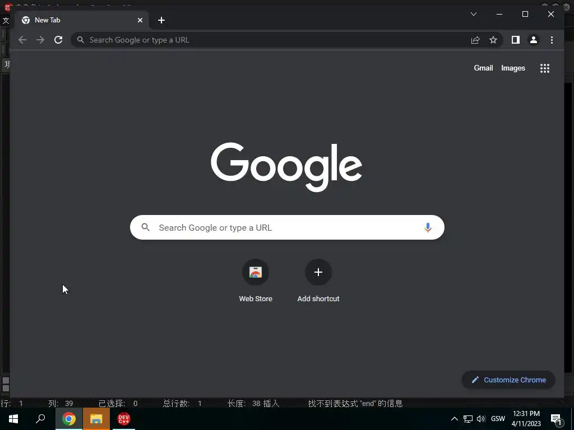Open Chrome's three-dot menu
Viewport: 574px width, 430px height.
[x=552, y=40]
